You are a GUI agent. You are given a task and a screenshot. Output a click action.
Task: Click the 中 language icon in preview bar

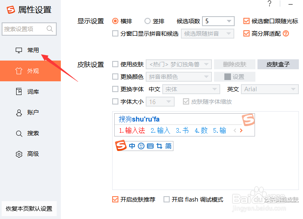click(132, 146)
